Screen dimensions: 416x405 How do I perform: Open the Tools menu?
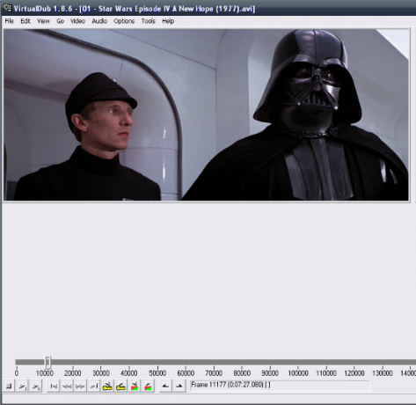(149, 21)
